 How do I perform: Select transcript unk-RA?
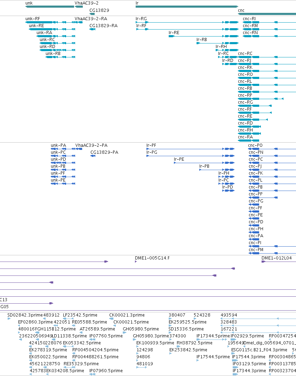[x=56, y=36]
